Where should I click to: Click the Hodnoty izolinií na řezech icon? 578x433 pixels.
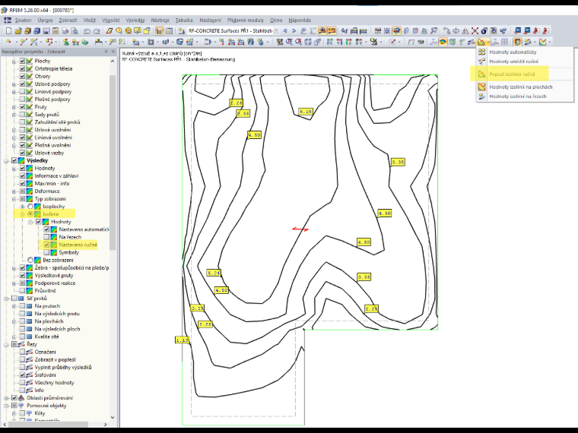[481, 96]
